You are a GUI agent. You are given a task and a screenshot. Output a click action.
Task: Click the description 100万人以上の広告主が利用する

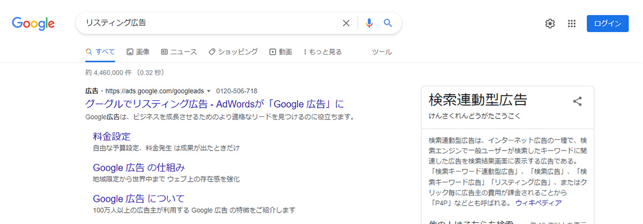(x=194, y=210)
